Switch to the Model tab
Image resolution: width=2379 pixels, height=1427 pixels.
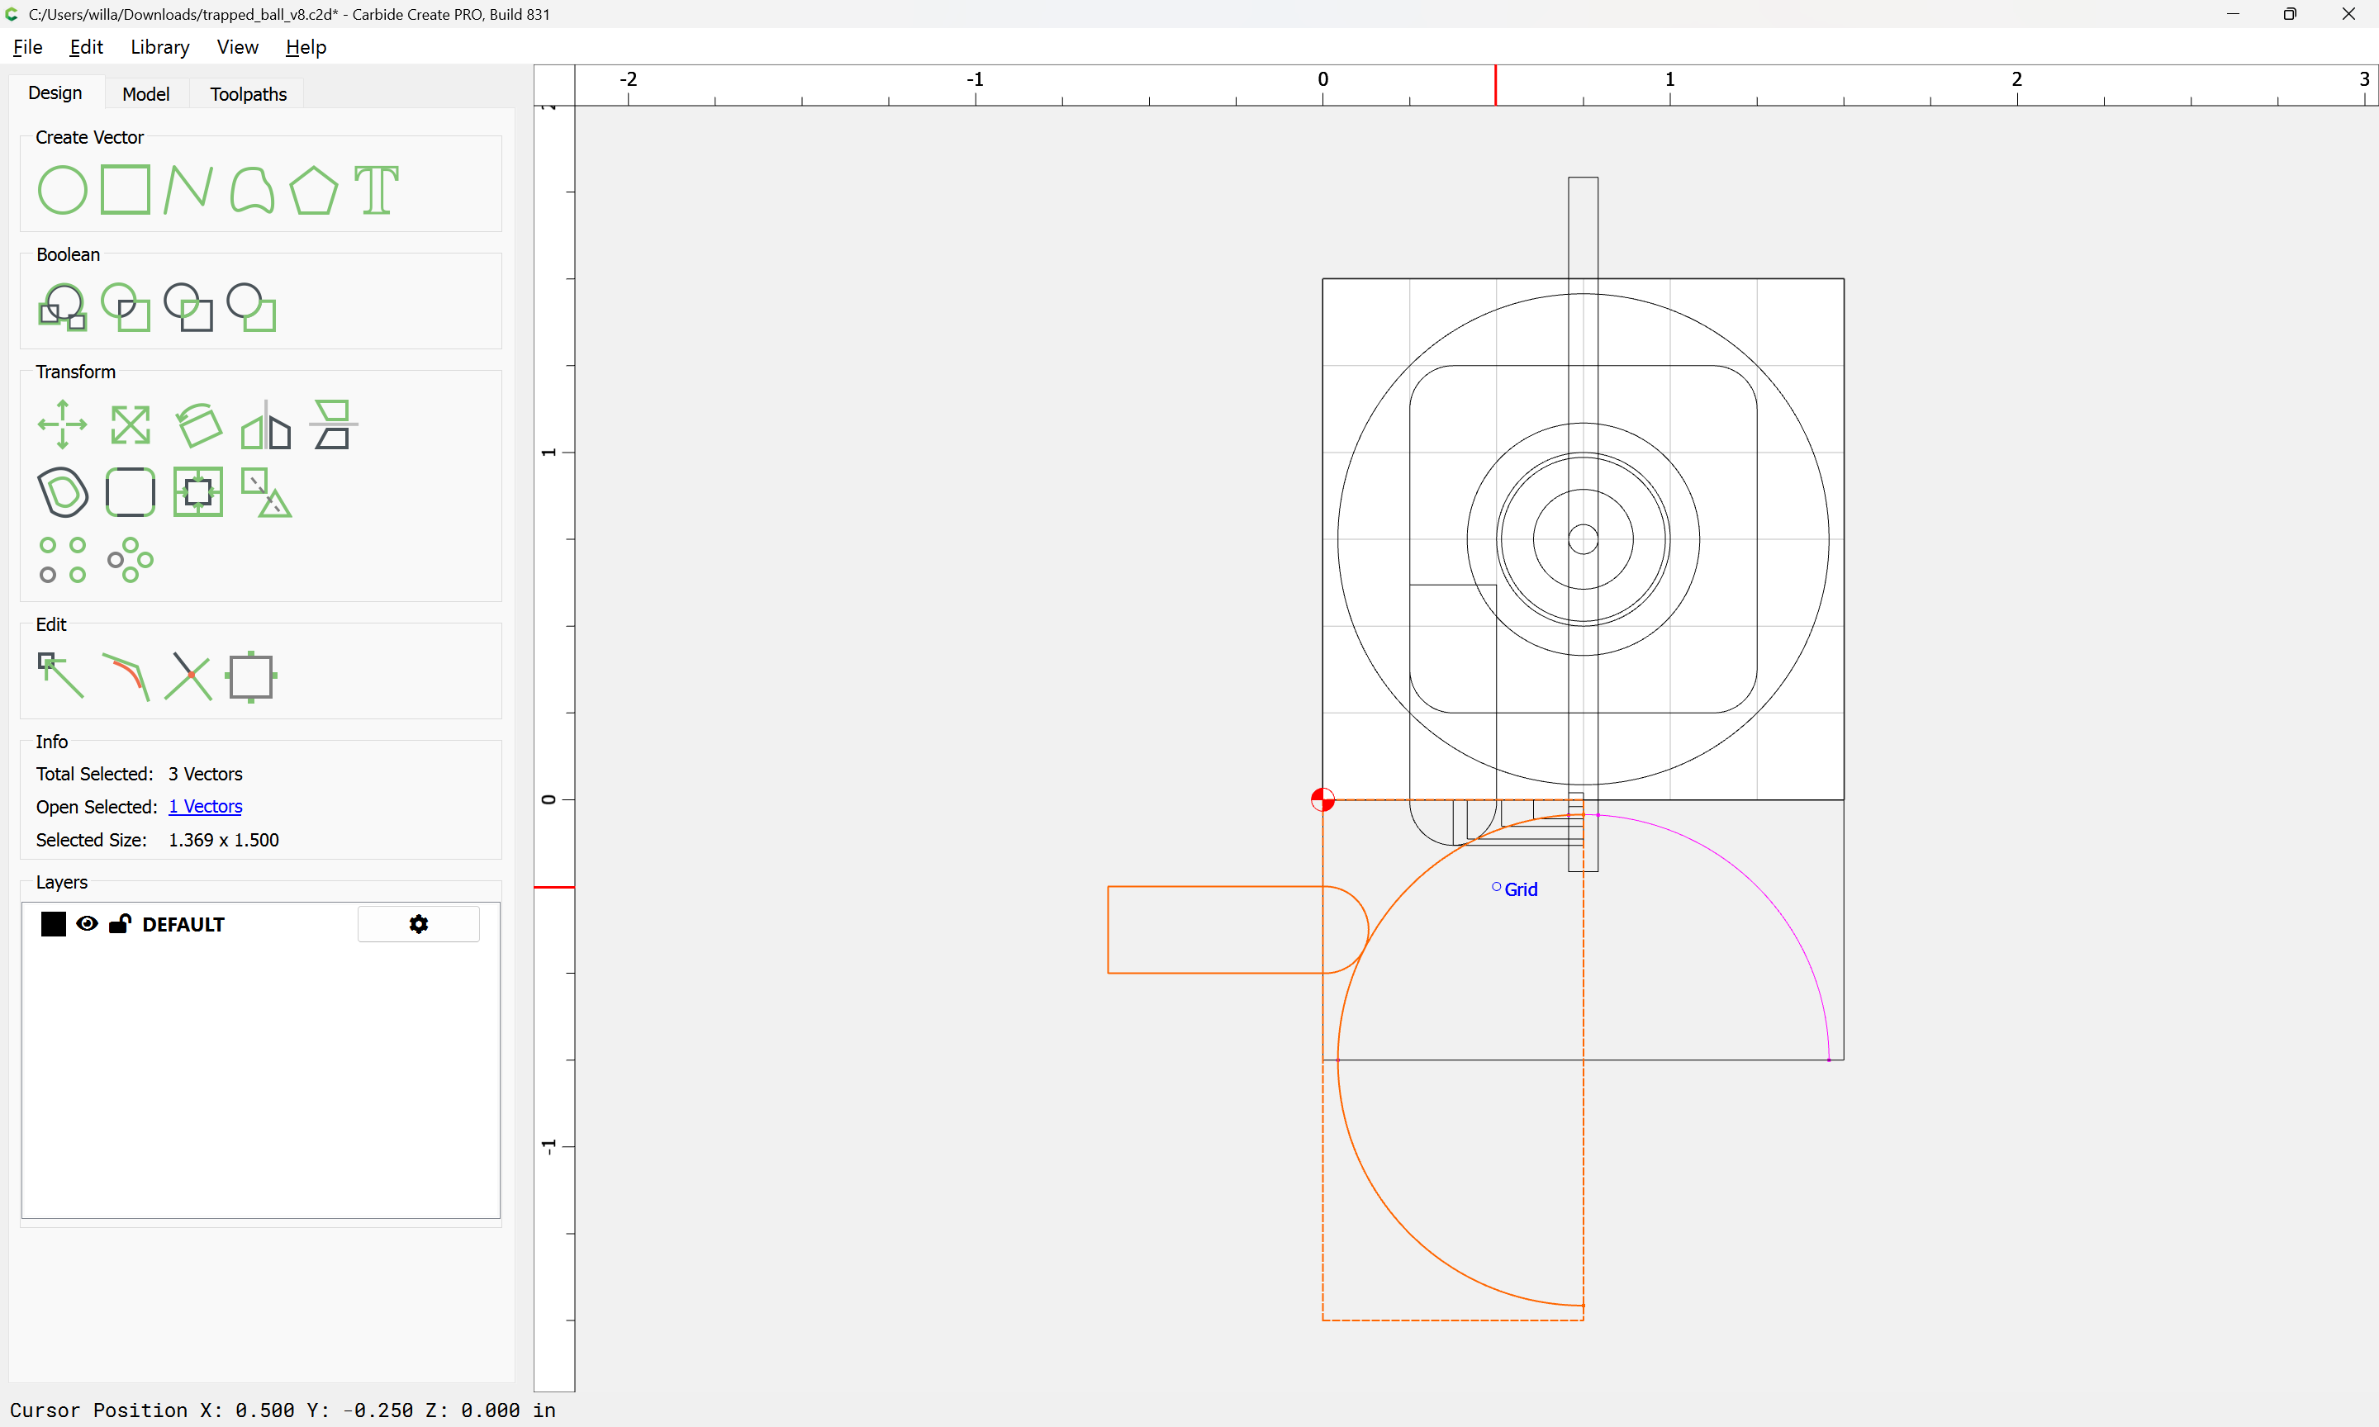coord(145,94)
